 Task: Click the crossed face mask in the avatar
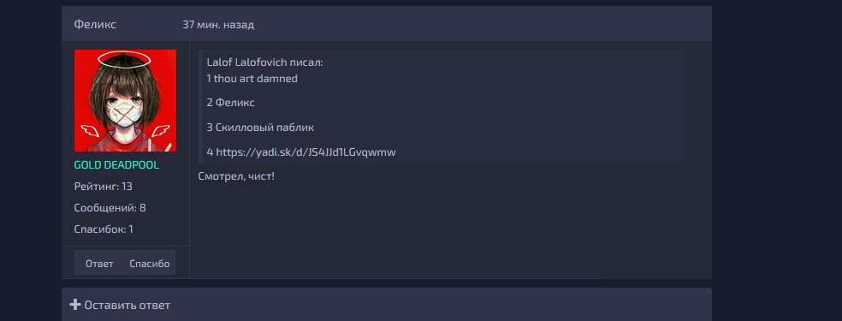tap(124, 113)
